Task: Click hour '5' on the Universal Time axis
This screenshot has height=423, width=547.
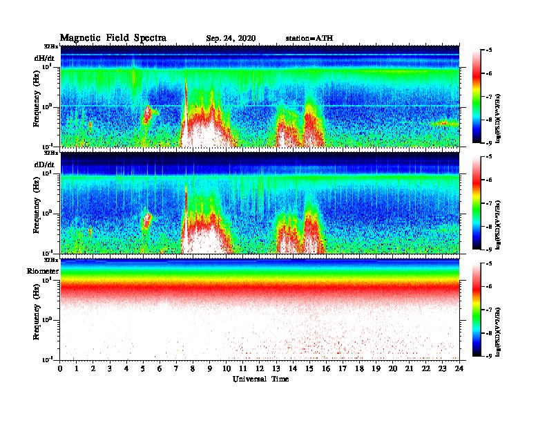Action: point(143,369)
